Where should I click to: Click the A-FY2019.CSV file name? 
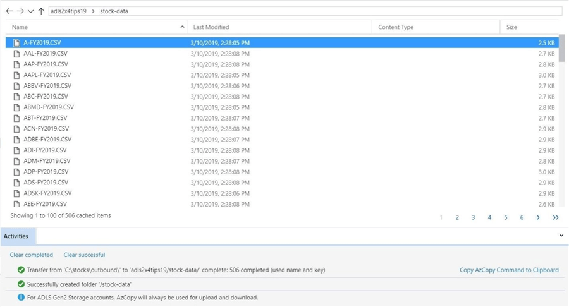[x=42, y=43]
